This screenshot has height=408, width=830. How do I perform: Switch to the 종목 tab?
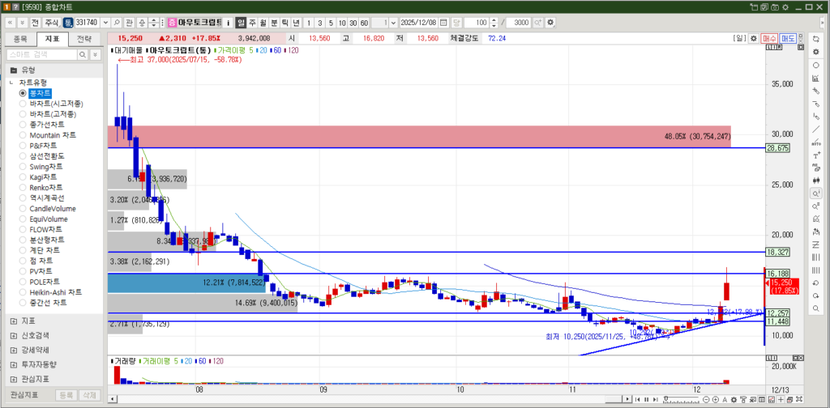click(x=21, y=38)
